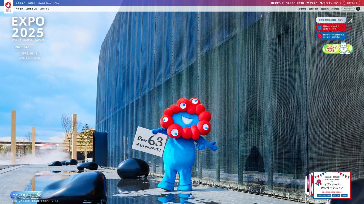The image size is (364, 204).
Task: Open the オフィシャルオンラインストア banner
Action: tap(332, 185)
